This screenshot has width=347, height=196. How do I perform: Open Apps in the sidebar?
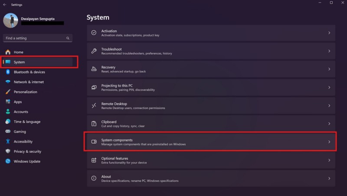point(18,102)
